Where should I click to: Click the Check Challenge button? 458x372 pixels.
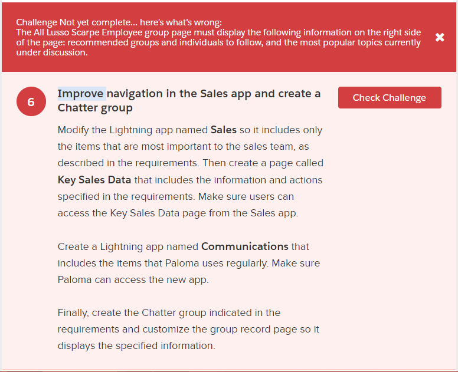[389, 98]
